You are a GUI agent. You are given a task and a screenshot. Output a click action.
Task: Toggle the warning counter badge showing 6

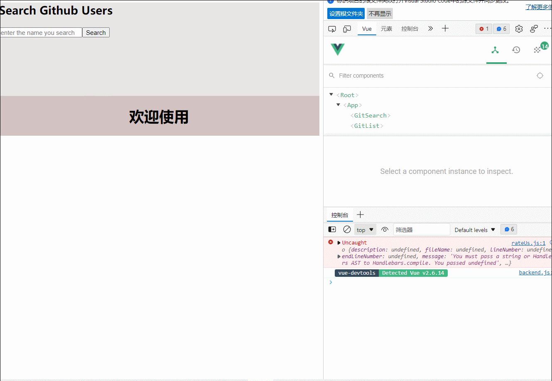(501, 29)
